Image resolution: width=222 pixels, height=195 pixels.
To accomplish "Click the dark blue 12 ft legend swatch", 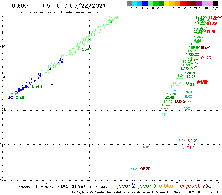I will [145, 4].
